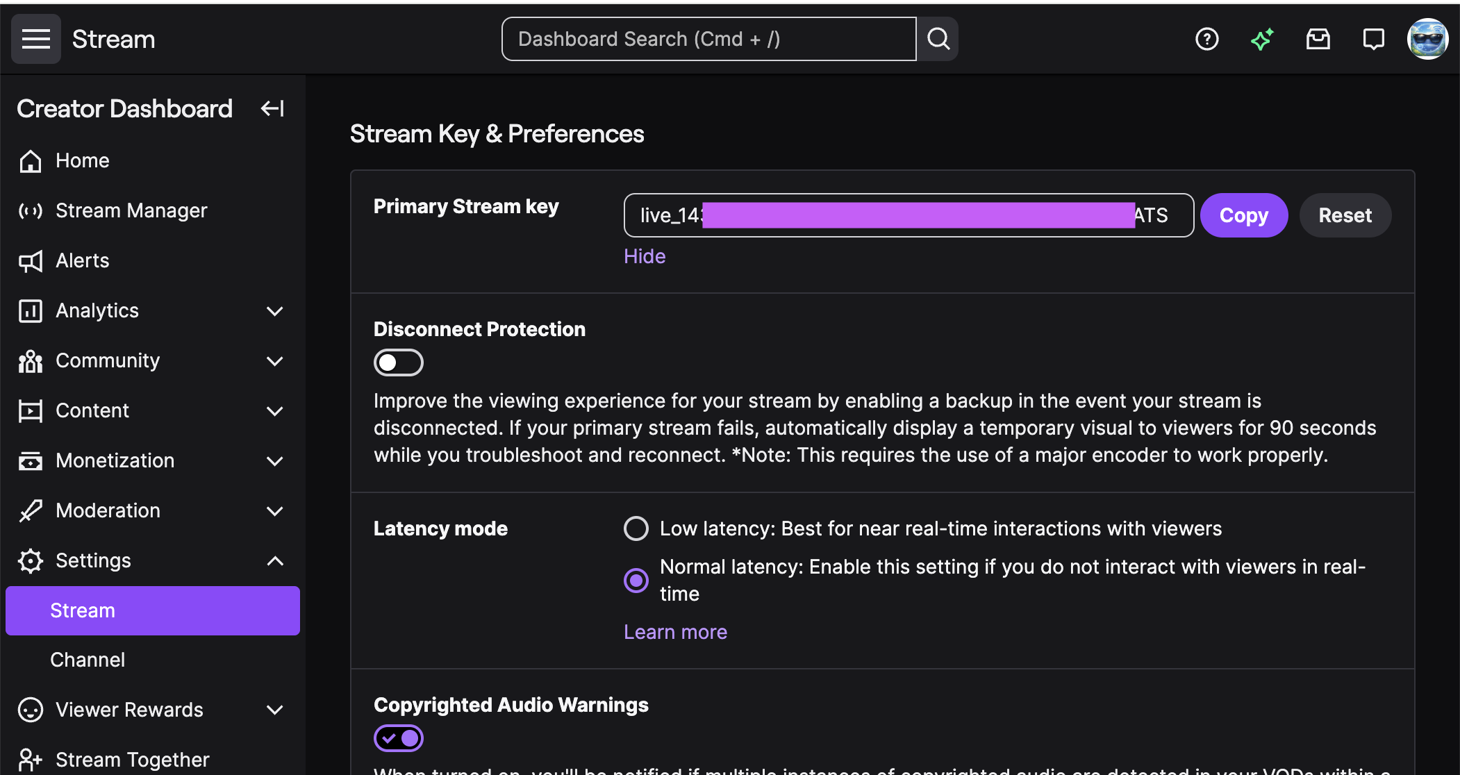Image resolution: width=1460 pixels, height=775 pixels.
Task: Expand the Analytics section chevron
Action: click(x=275, y=311)
